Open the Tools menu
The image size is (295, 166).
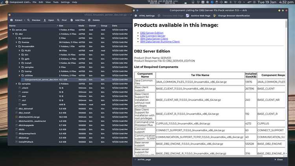56,2
